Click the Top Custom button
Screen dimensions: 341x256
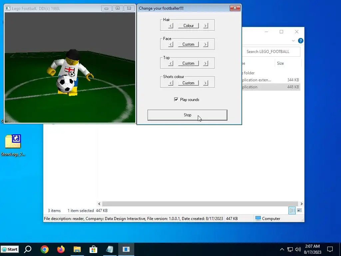click(188, 63)
